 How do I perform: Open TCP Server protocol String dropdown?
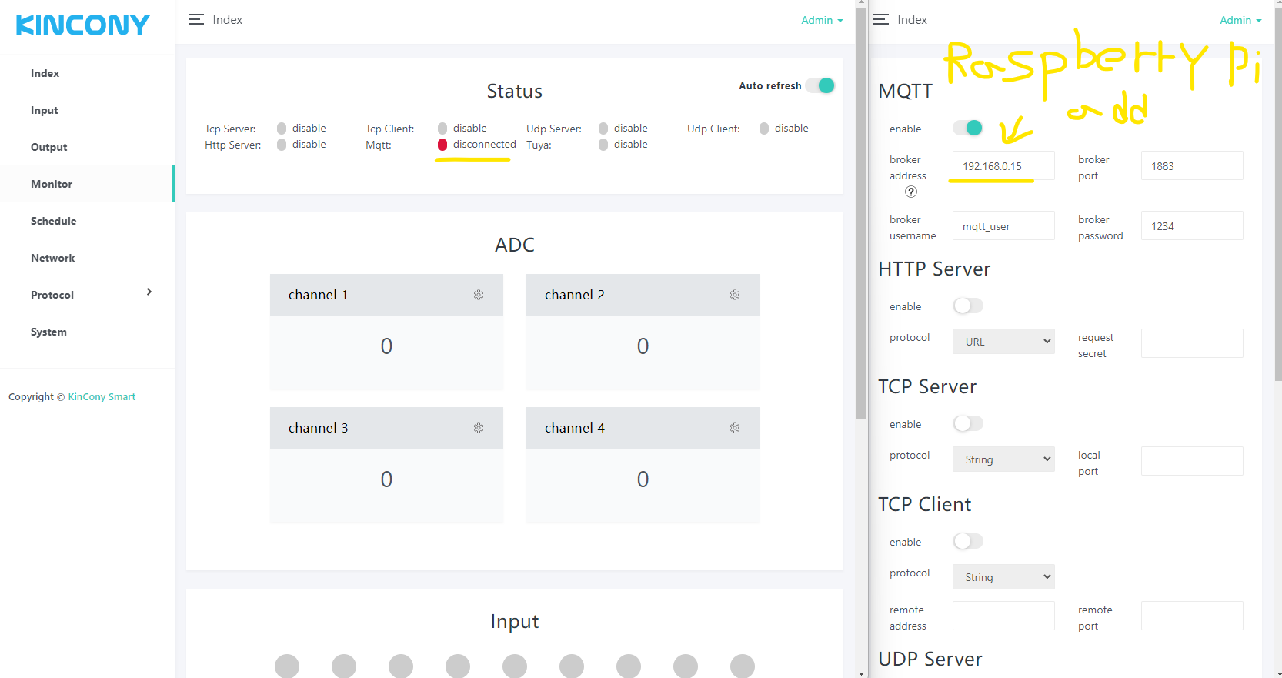(1003, 459)
